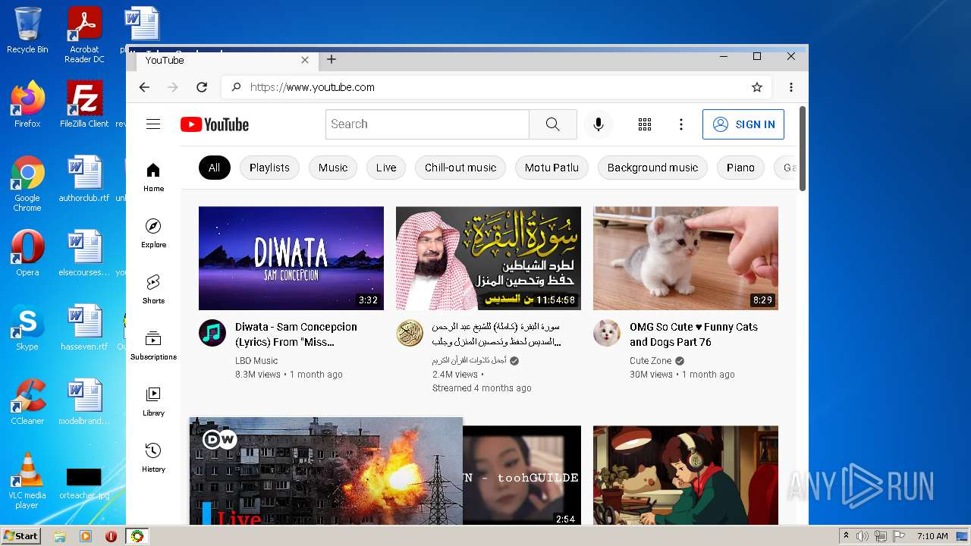Open the browser three-dot menu
971x546 pixels.
[x=791, y=87]
